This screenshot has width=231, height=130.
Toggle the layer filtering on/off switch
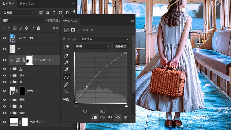pyautogui.click(x=74, y=12)
